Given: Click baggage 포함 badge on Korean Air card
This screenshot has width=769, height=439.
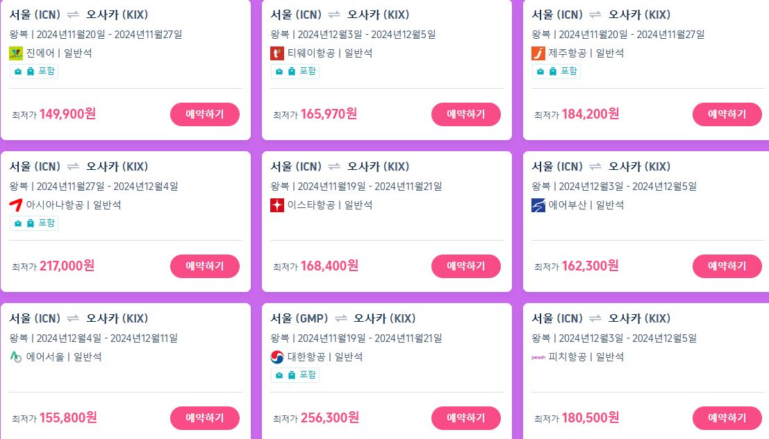Looking at the screenshot, I should click(295, 375).
